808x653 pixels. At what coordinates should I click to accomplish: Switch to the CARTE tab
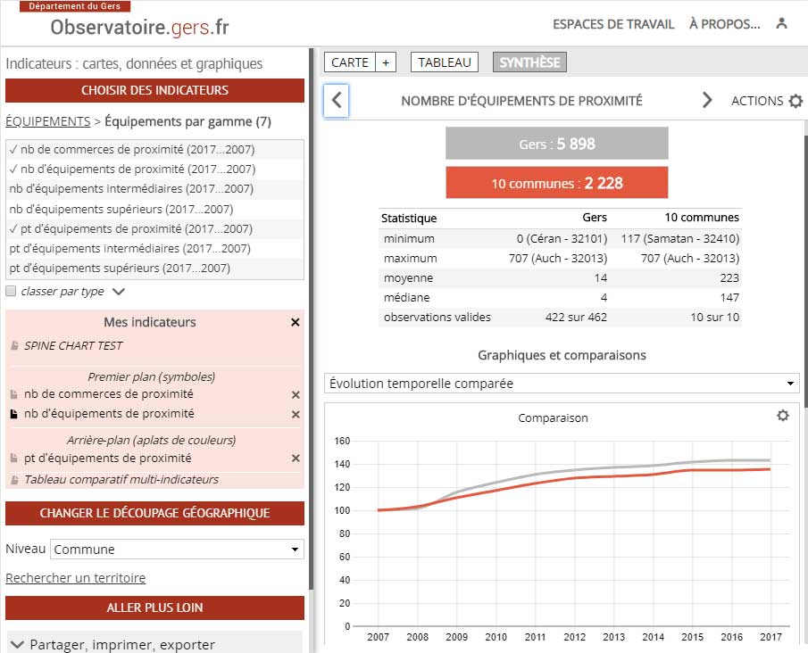(x=350, y=62)
